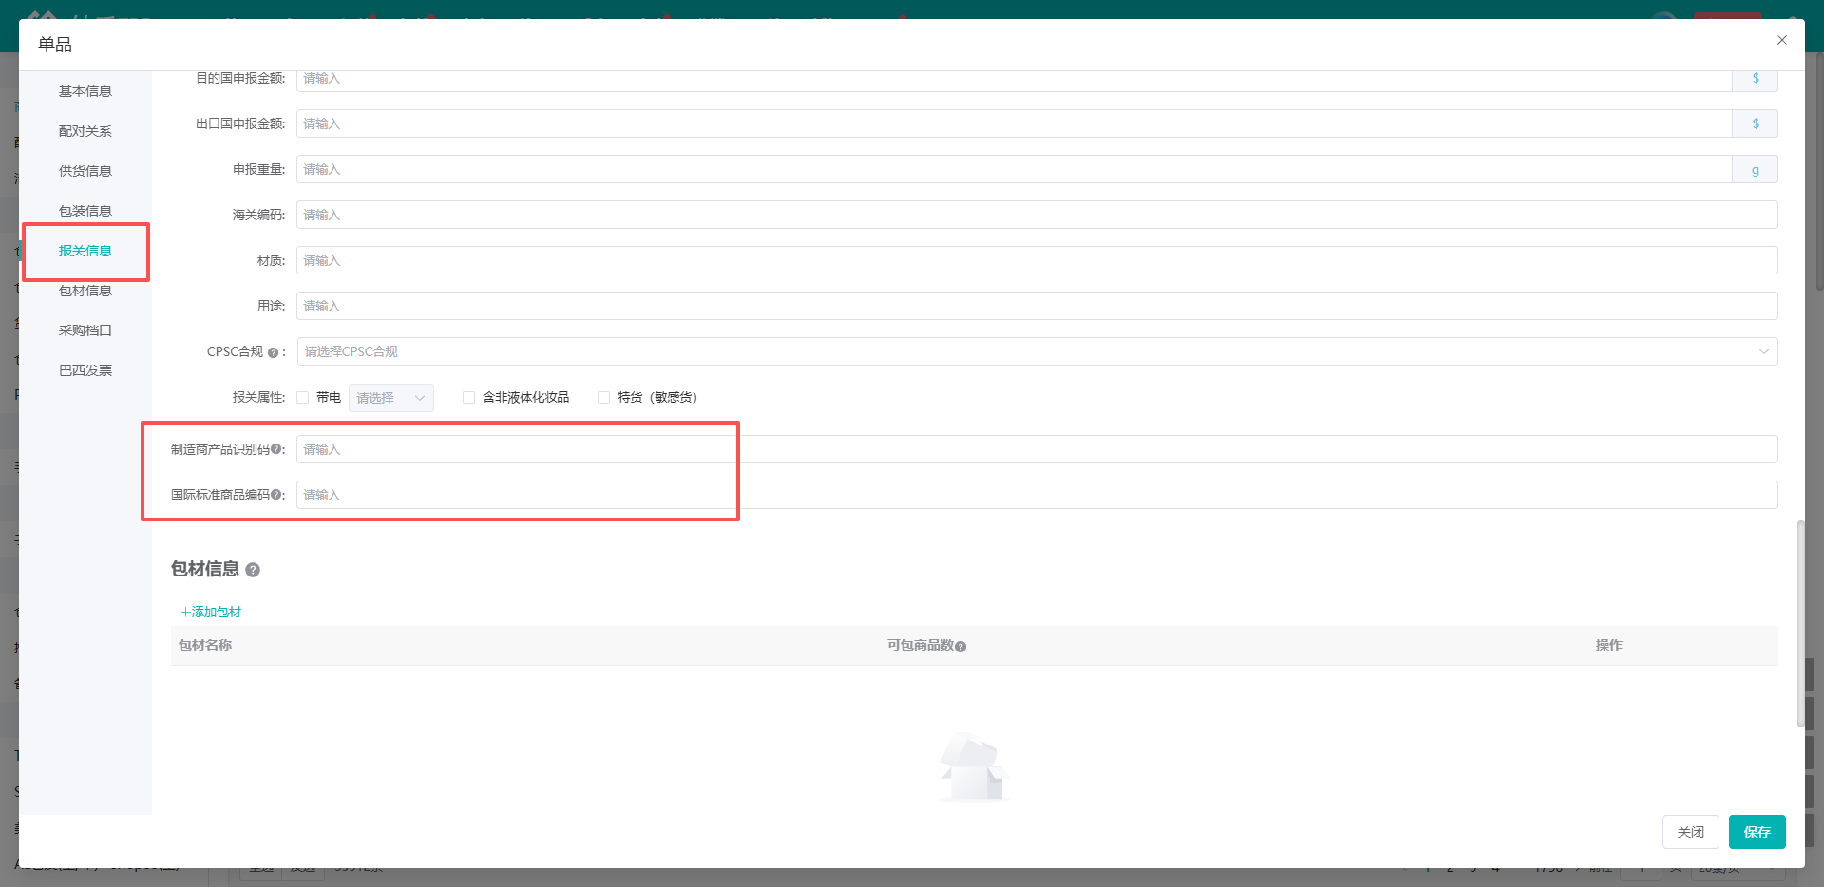Click help icon next to CPSC合规
1824x887 pixels.
(273, 352)
